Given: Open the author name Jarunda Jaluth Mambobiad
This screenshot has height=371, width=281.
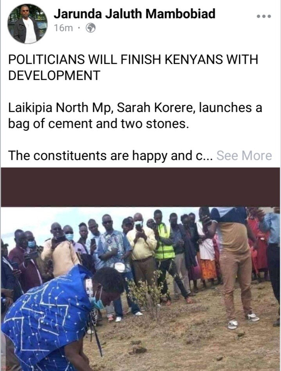Looking at the screenshot, I should click(134, 14).
